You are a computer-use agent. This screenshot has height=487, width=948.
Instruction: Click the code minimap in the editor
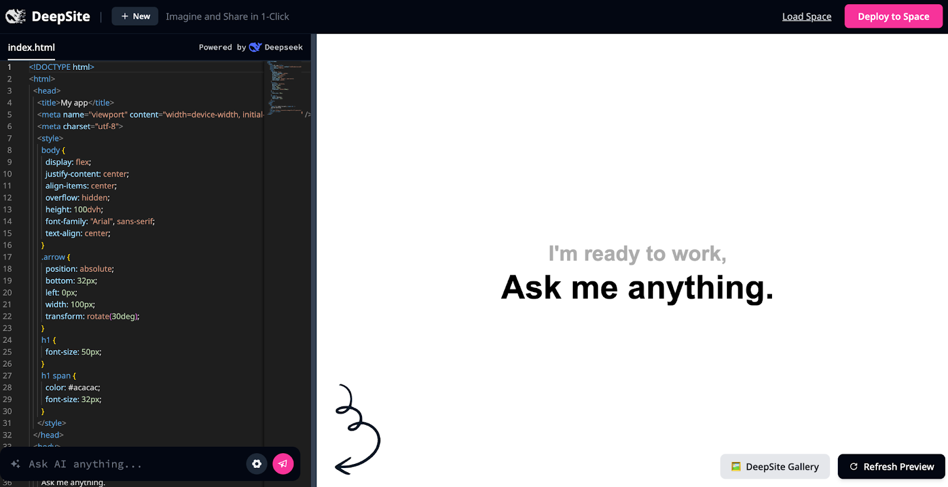(x=286, y=89)
